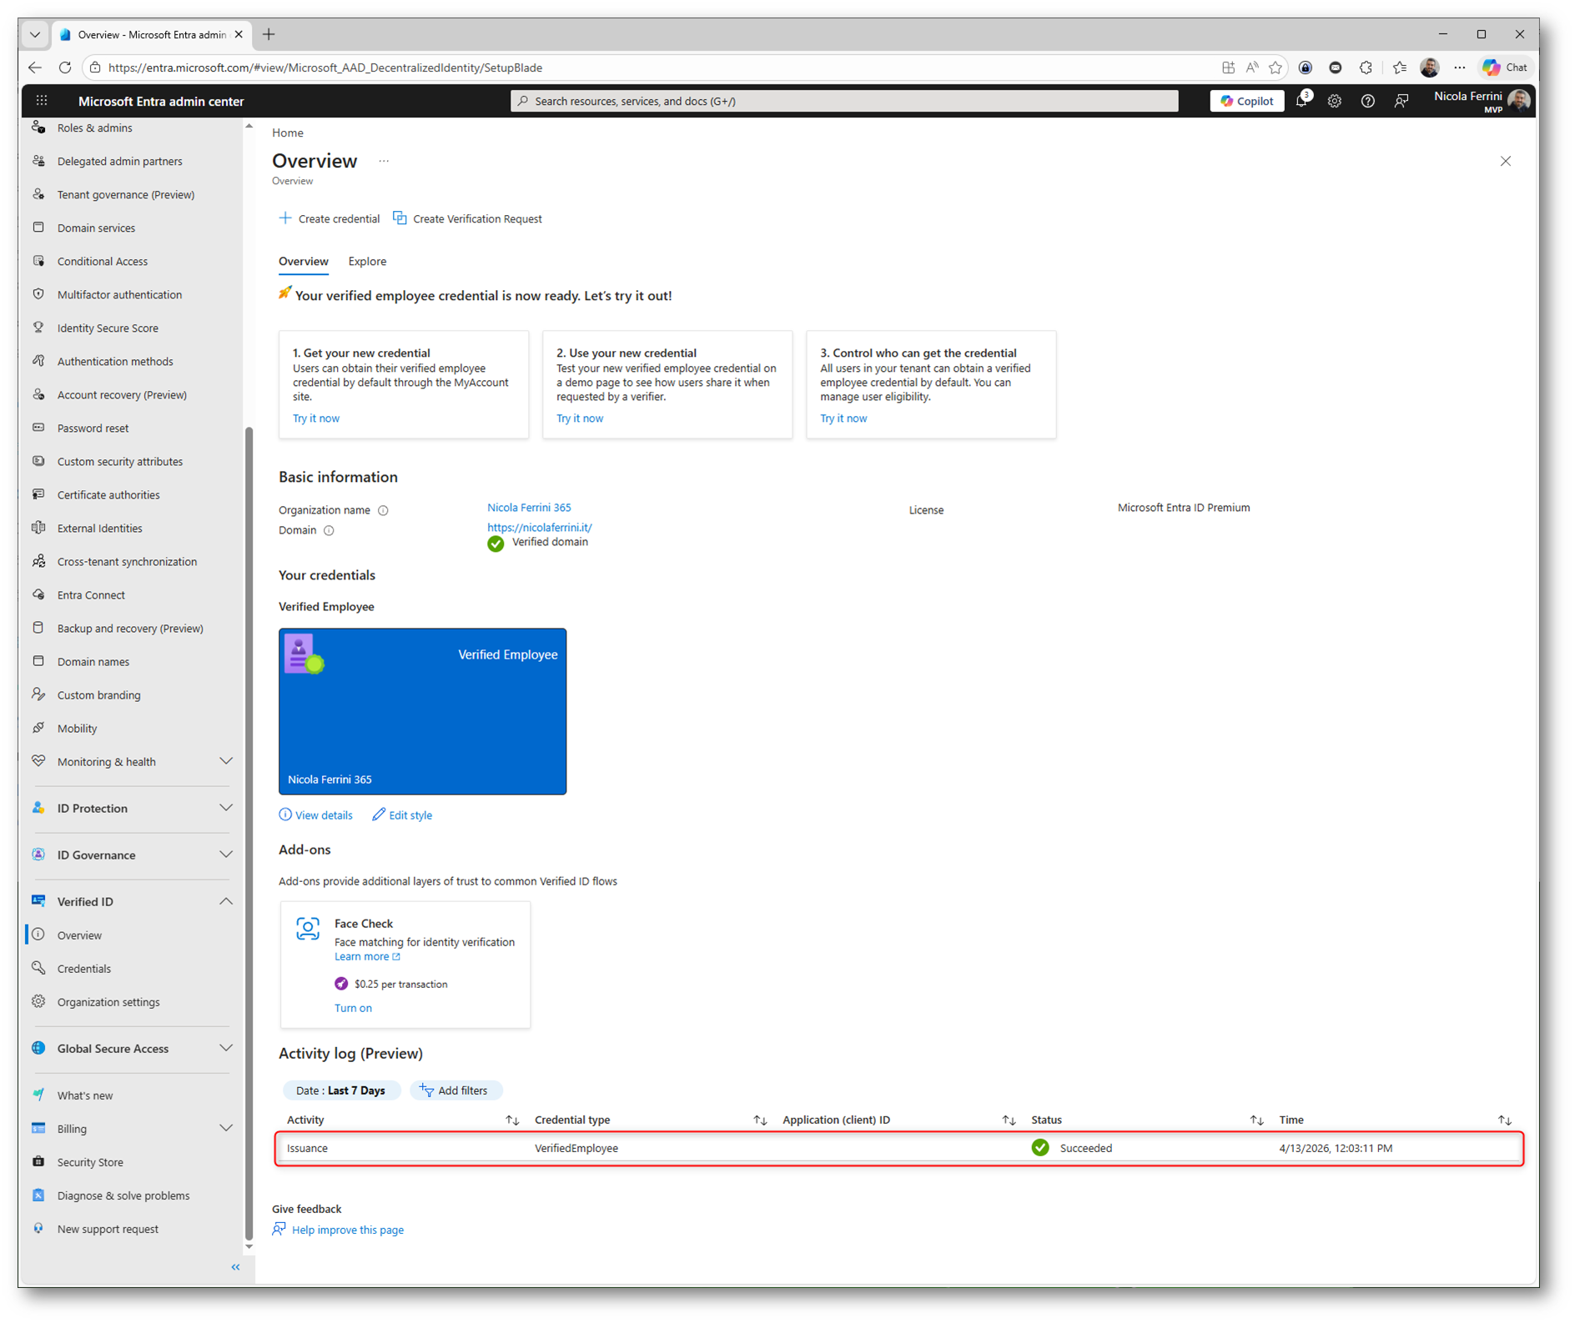The width and height of the screenshot is (1575, 1323).
Task: Open browser settings and more menu
Action: [1459, 68]
